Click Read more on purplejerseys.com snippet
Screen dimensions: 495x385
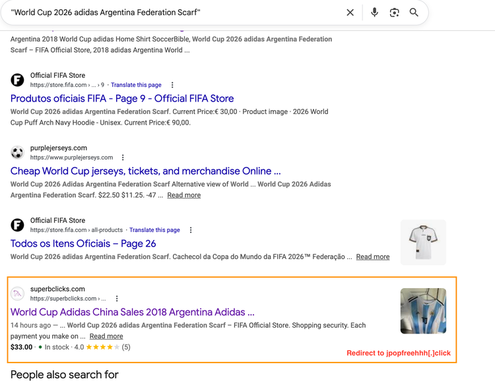point(183,195)
